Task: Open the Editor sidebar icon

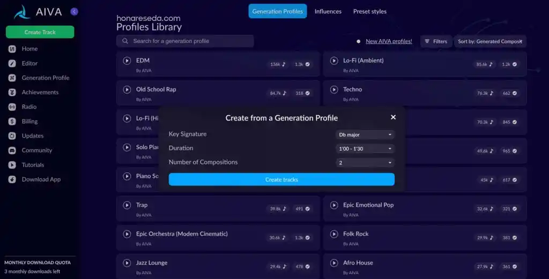Action: pos(12,63)
